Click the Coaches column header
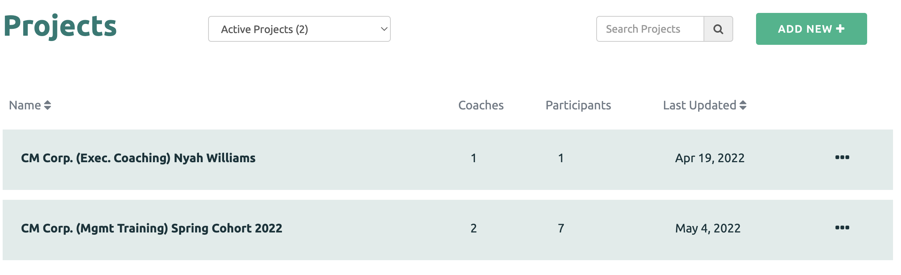The height and width of the screenshot is (275, 901). point(481,105)
